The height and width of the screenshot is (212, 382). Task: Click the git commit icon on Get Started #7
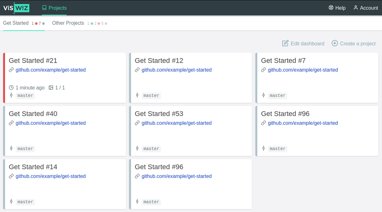click(x=264, y=95)
